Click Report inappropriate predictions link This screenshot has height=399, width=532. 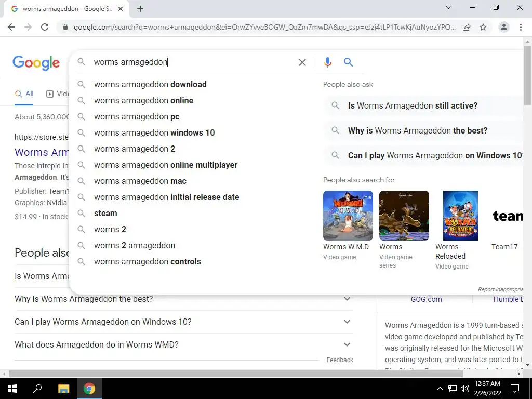coord(500,289)
